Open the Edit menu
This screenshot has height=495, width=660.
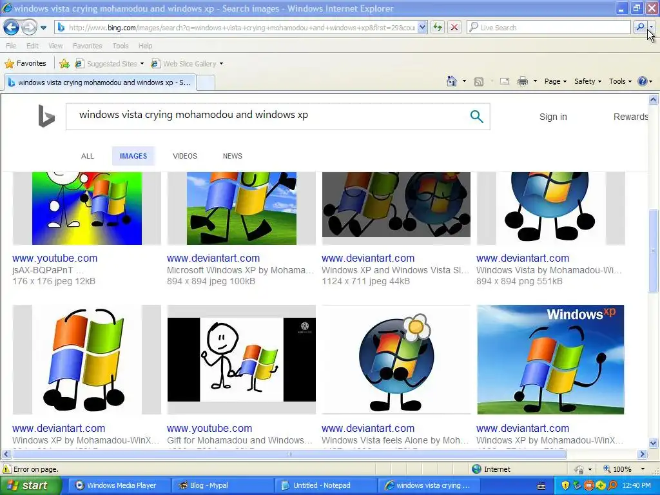[32, 46]
